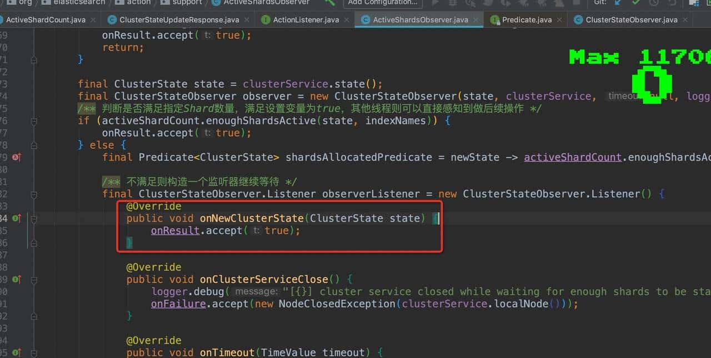Switch to the ClusterStateObserver.java tab

[x=631, y=20]
